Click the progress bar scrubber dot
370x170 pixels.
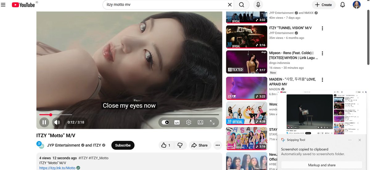pos(51,115)
